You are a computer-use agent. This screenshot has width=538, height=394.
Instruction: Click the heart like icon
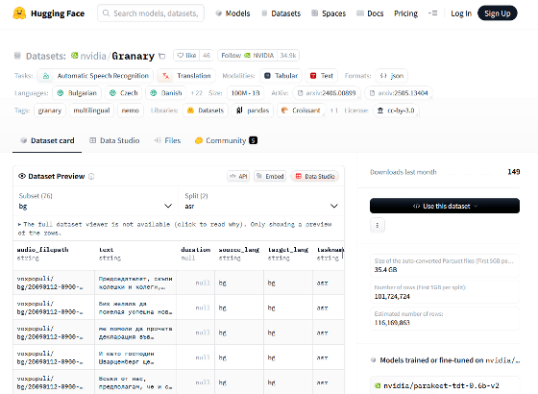[x=181, y=56]
